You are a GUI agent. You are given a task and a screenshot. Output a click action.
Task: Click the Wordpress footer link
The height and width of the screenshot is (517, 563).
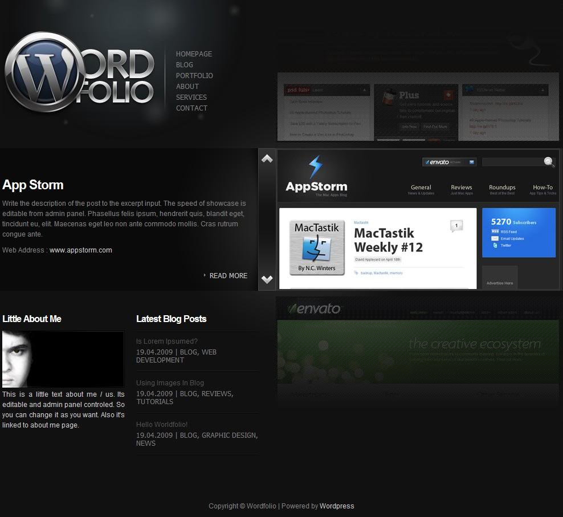coord(336,506)
